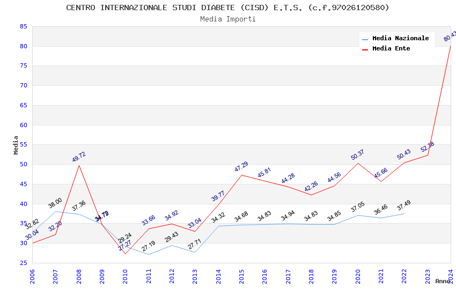Click the 44.56 data label
Screen dimensions: 456x295
[334, 178]
